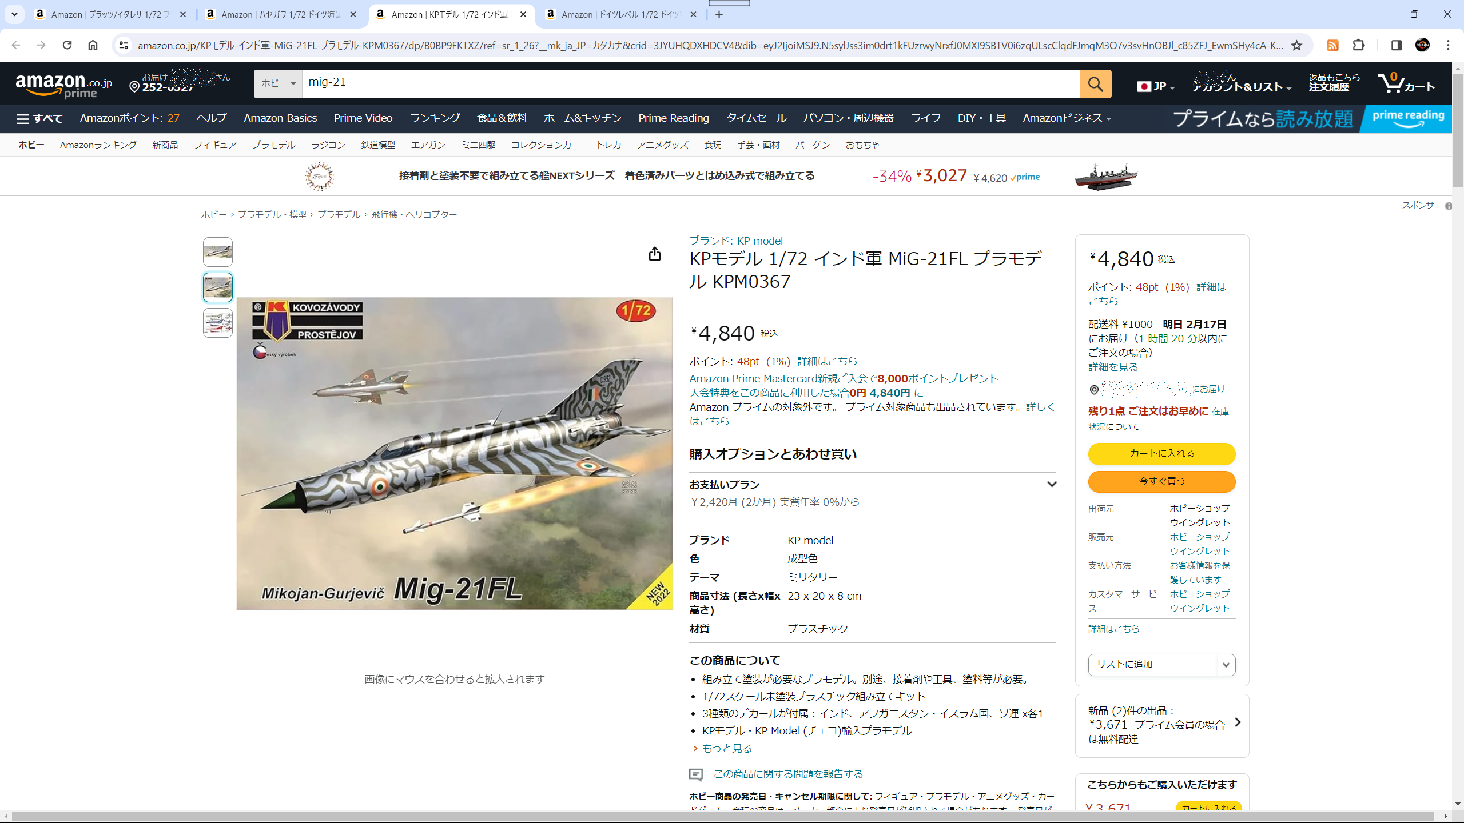Click この商品に関する問題を報告する link
Viewport: 1464px width, 823px height.
tap(788, 774)
